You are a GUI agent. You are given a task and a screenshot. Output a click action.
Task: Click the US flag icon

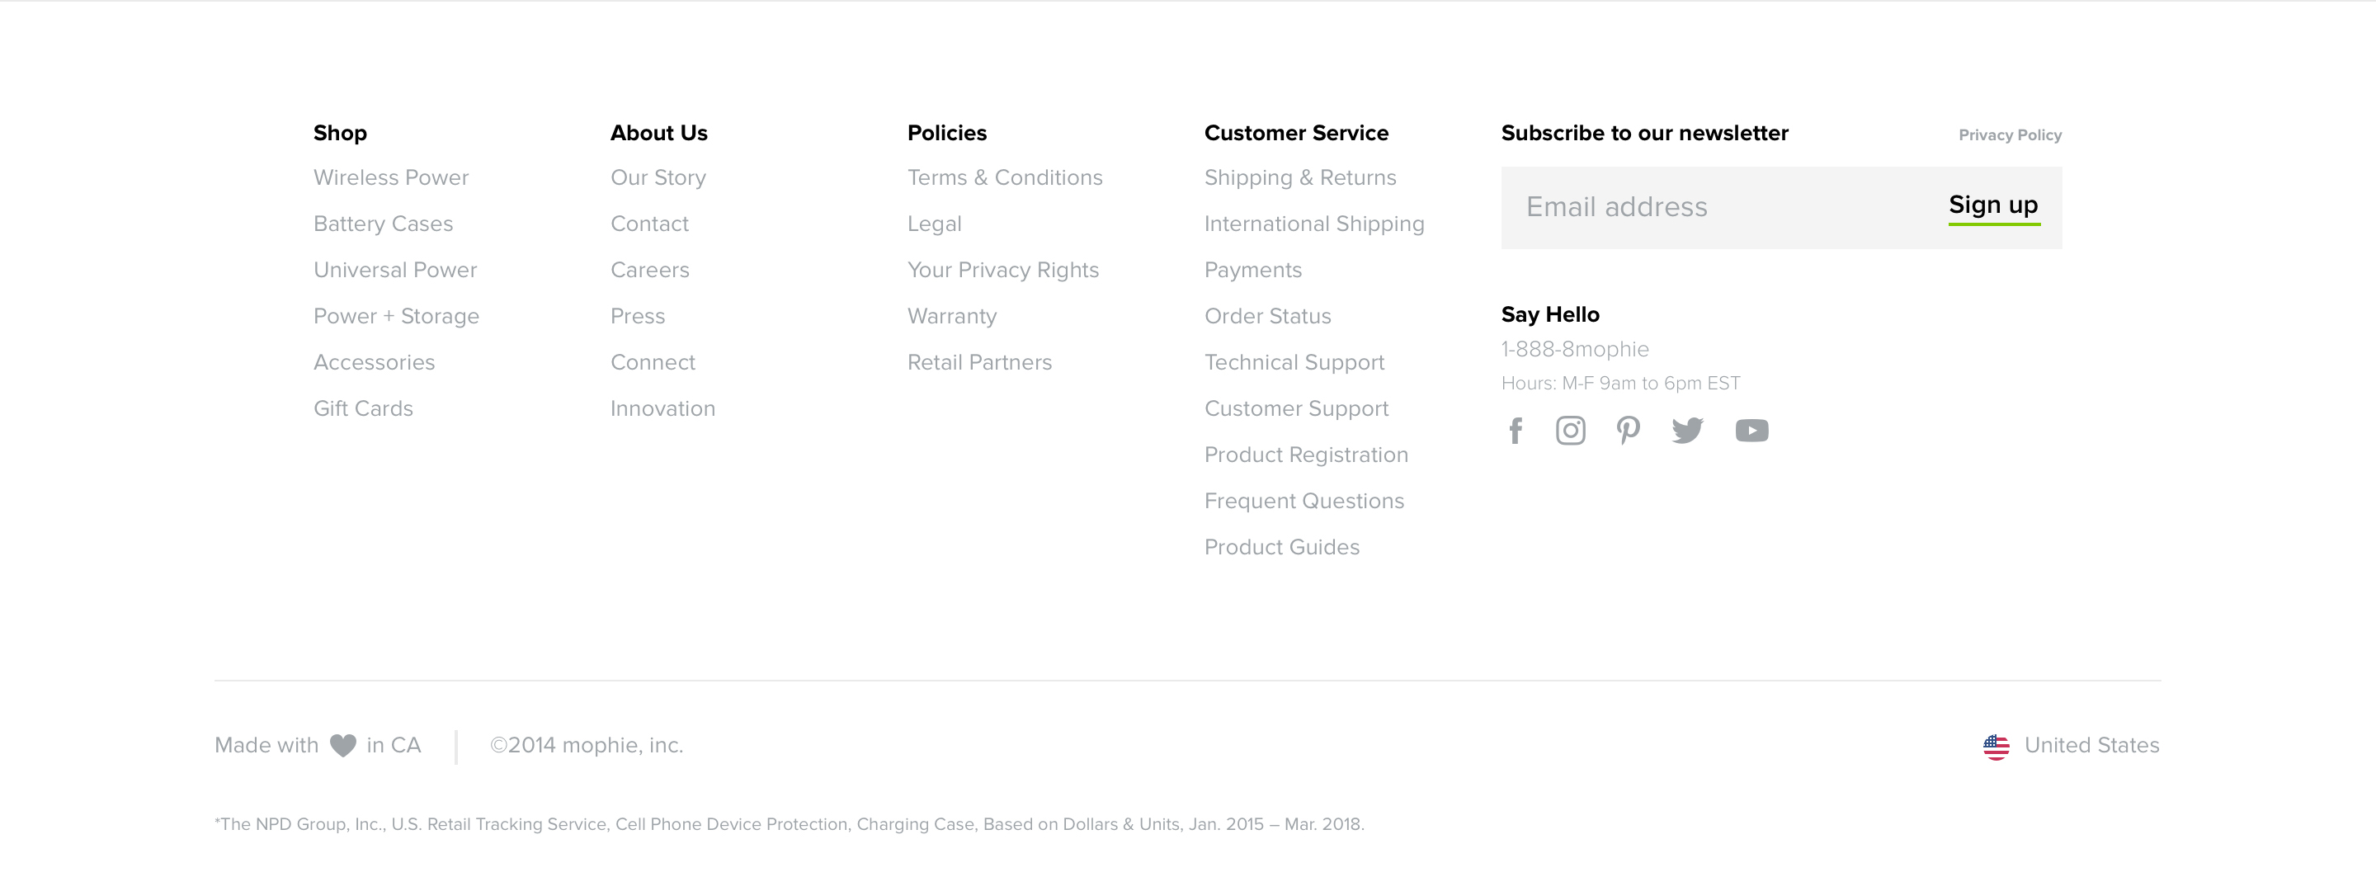pyautogui.click(x=1996, y=746)
